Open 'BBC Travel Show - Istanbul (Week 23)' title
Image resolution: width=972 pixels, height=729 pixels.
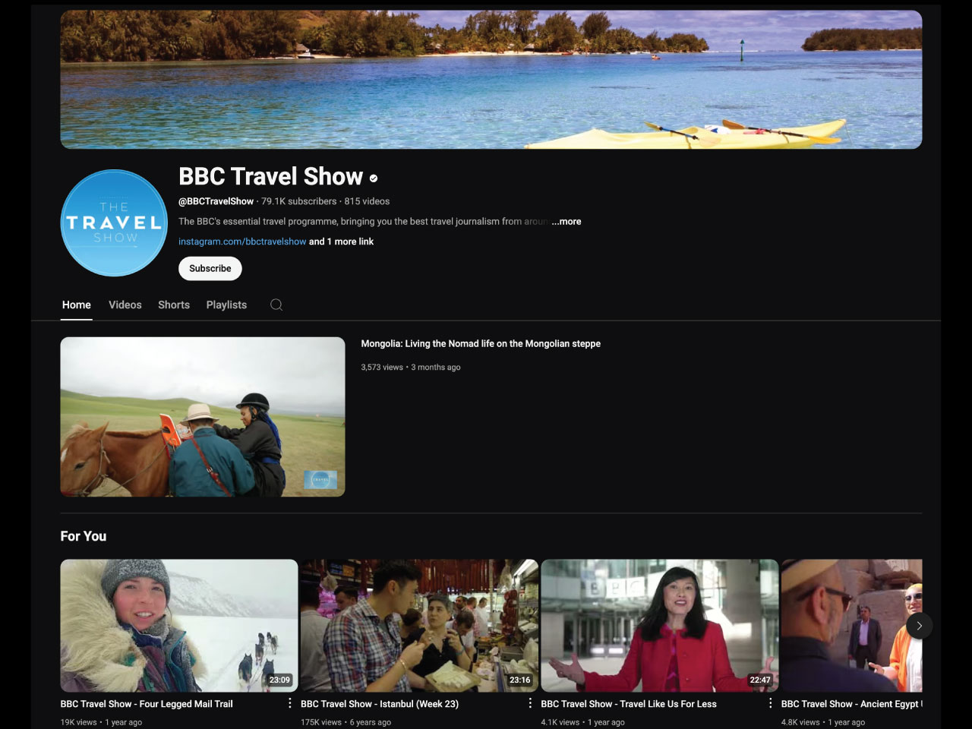(380, 704)
